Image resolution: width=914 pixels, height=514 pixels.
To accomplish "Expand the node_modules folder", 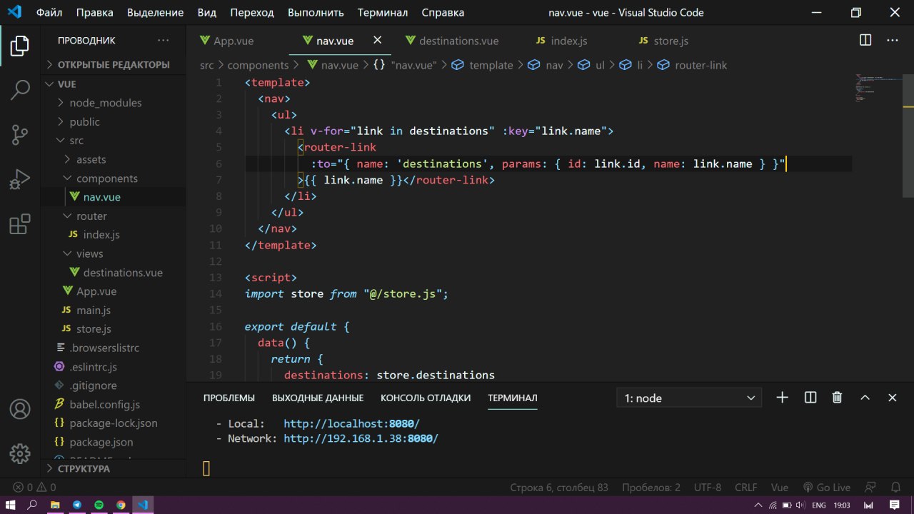I will point(105,103).
